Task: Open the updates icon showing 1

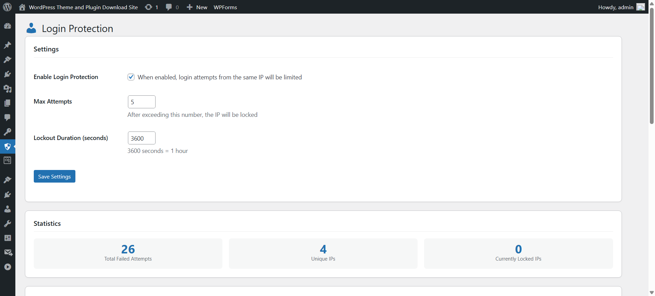Action: (x=151, y=7)
